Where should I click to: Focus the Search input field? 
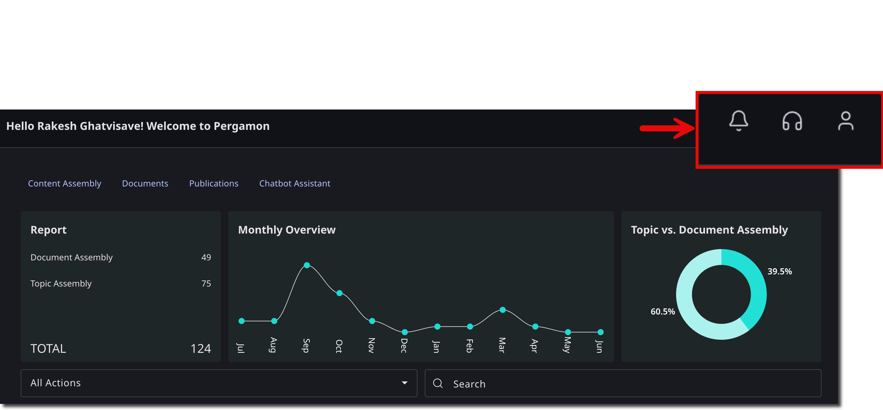point(623,383)
